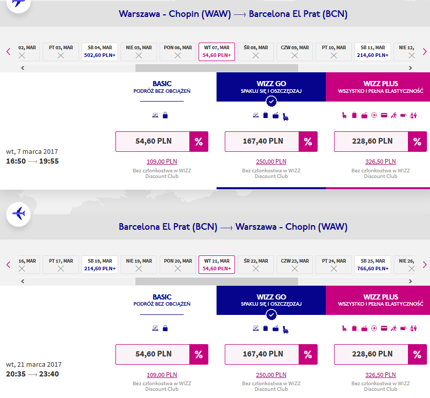The width and height of the screenshot is (430, 398).
Task: Choose WIZZ GO fare 167,40 PLN for 7 marca flight
Action: (x=271, y=142)
